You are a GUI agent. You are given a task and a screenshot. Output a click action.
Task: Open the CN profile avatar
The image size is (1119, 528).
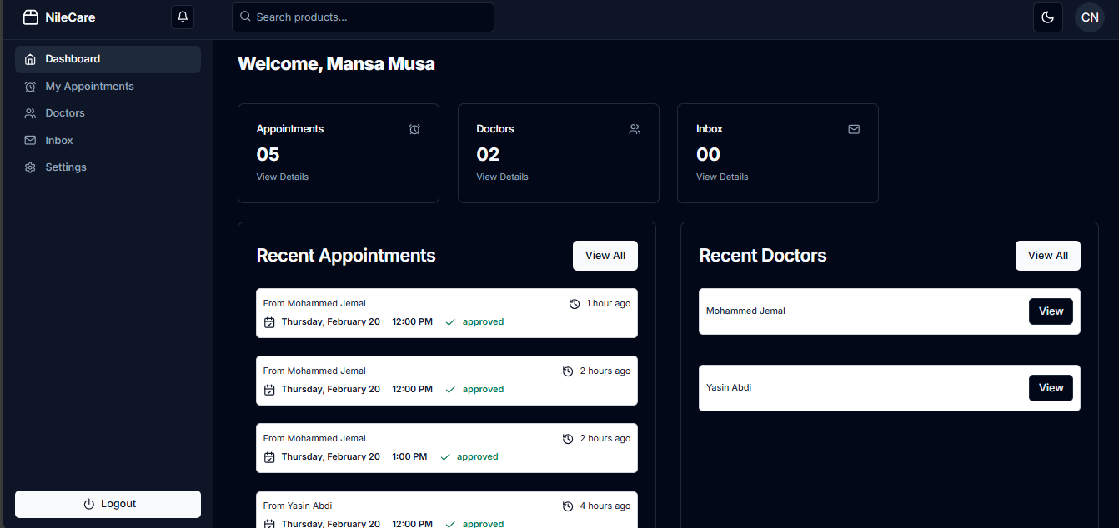click(x=1089, y=17)
